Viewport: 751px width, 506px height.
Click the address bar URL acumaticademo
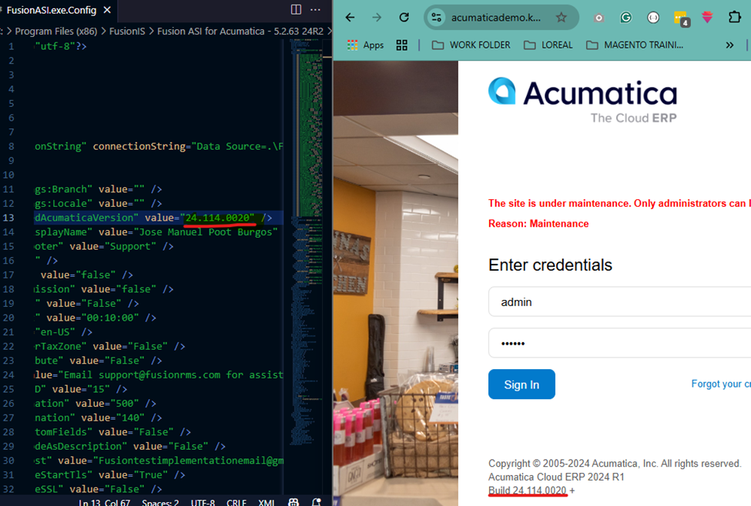pyautogui.click(x=496, y=18)
